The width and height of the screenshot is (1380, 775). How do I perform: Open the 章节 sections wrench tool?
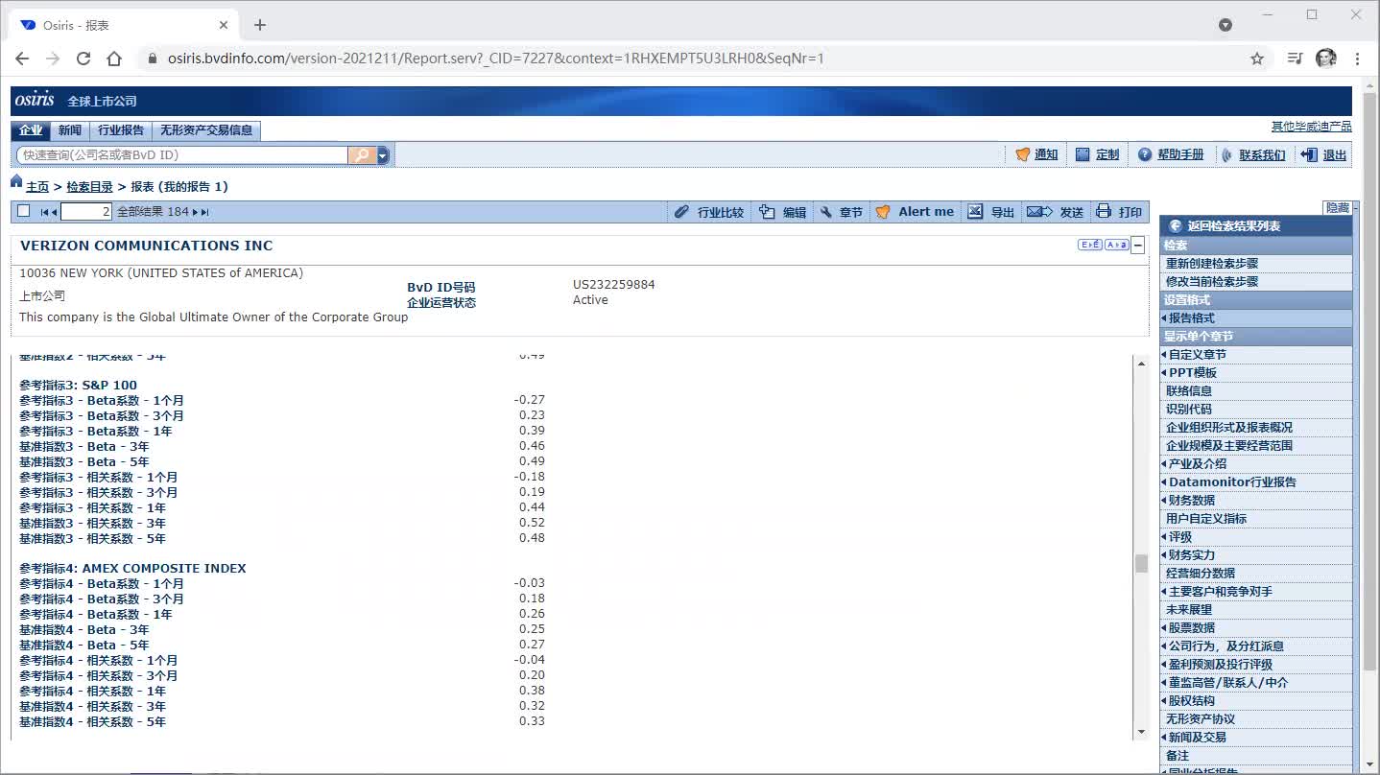pos(841,212)
